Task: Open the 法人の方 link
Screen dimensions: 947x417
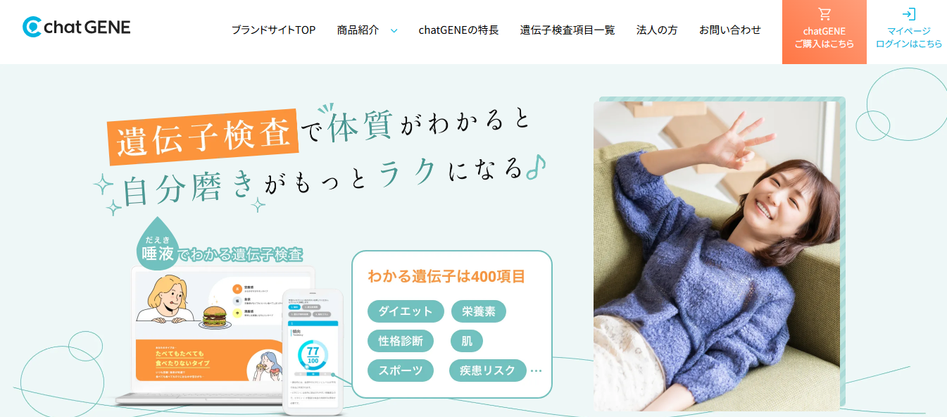Action: pyautogui.click(x=657, y=30)
